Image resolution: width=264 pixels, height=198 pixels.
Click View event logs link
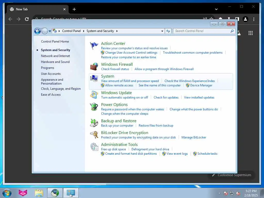pyautogui.click(x=177, y=154)
